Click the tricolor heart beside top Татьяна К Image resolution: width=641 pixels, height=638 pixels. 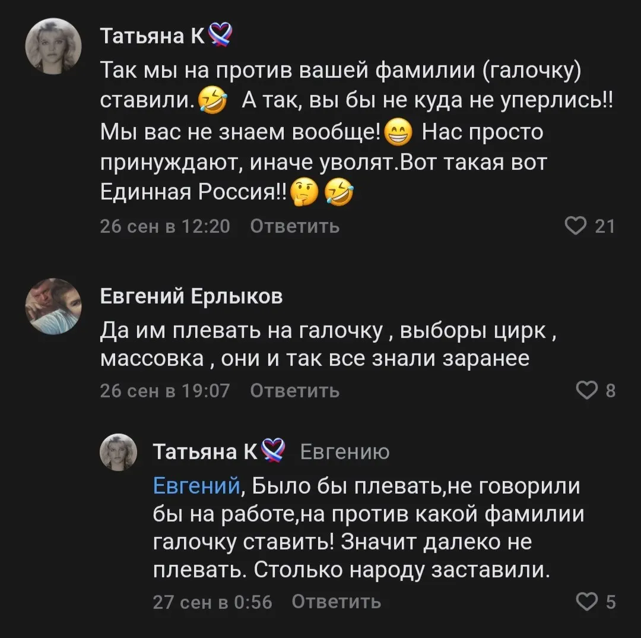tap(221, 35)
